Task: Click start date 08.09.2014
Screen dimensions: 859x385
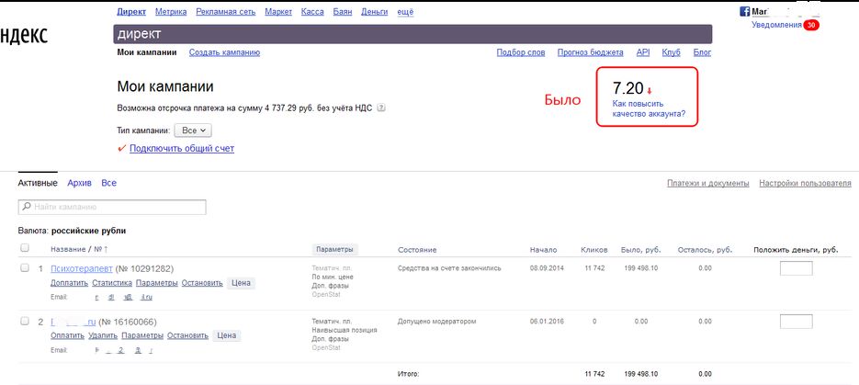Action: (x=547, y=268)
